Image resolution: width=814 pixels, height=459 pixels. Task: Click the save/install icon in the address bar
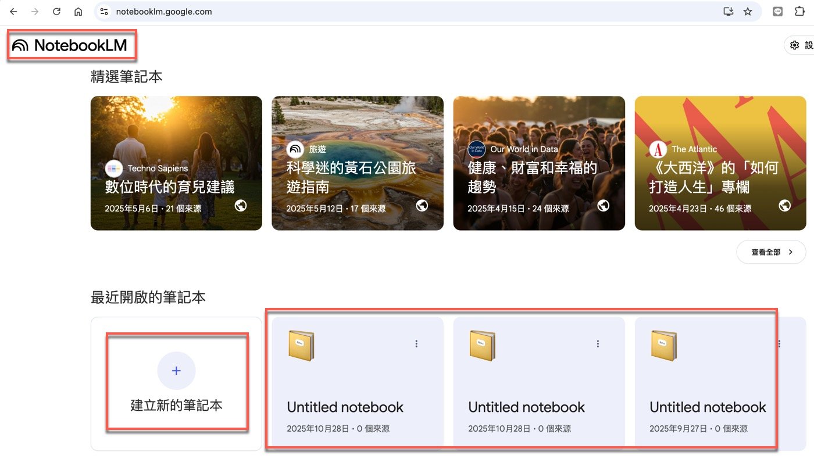[x=728, y=10]
